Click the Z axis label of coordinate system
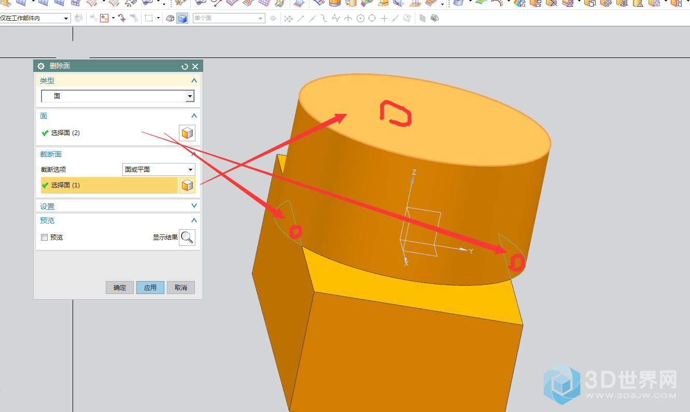This screenshot has width=690, height=412. [414, 172]
